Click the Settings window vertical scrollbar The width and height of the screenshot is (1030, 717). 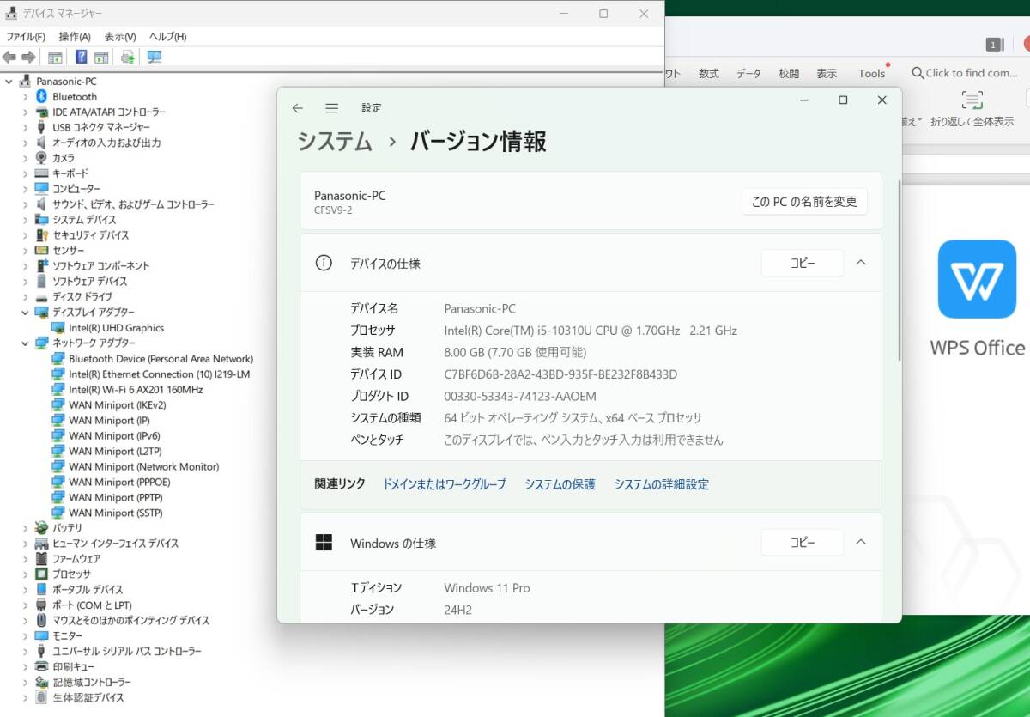pyautogui.click(x=900, y=270)
